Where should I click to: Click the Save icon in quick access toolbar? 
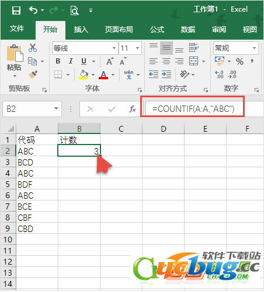click(x=16, y=10)
